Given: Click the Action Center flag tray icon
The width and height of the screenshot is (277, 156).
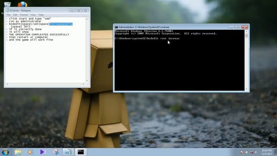Looking at the screenshot, I should coord(247,152).
